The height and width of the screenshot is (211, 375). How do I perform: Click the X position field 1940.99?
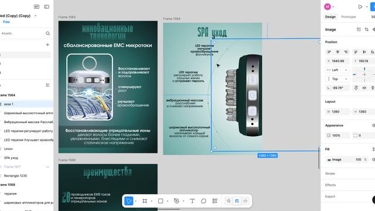pyautogui.click(x=337, y=61)
